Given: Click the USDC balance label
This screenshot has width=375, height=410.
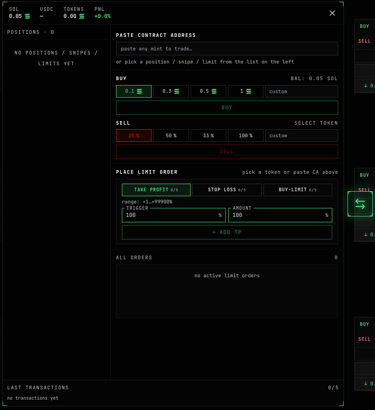Looking at the screenshot, I should 46,9.
